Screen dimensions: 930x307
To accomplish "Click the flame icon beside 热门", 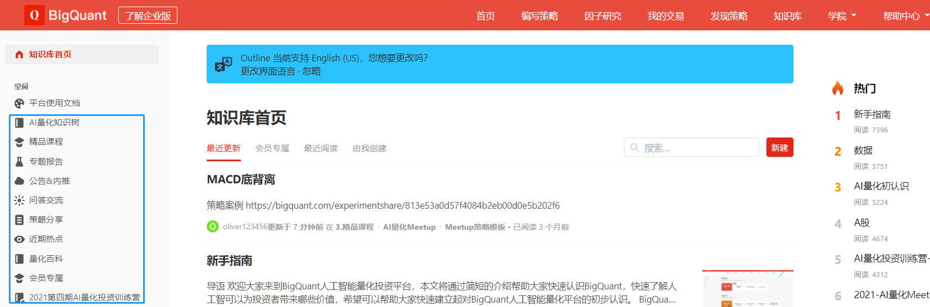I will pos(838,88).
